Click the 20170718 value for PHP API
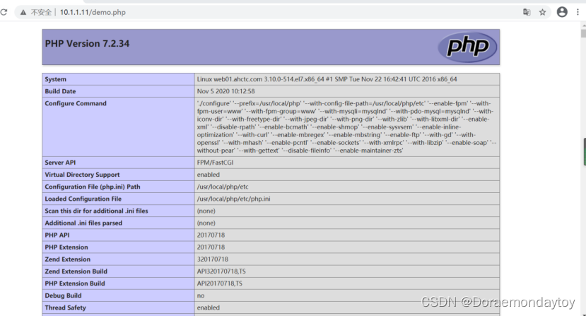The width and height of the screenshot is (586, 316). [211, 235]
